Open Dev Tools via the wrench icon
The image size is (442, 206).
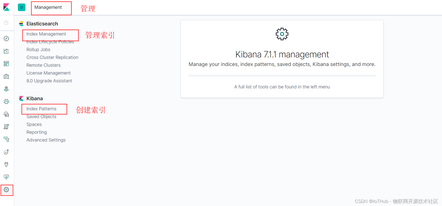pos(6,164)
